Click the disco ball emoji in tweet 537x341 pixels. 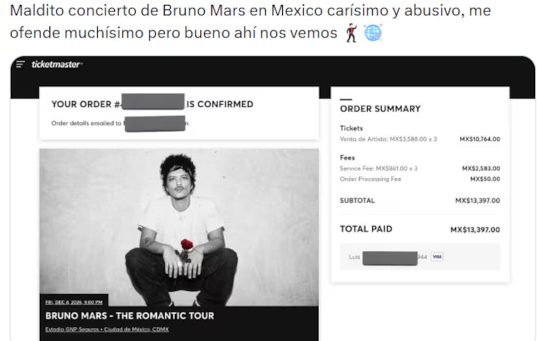[373, 33]
